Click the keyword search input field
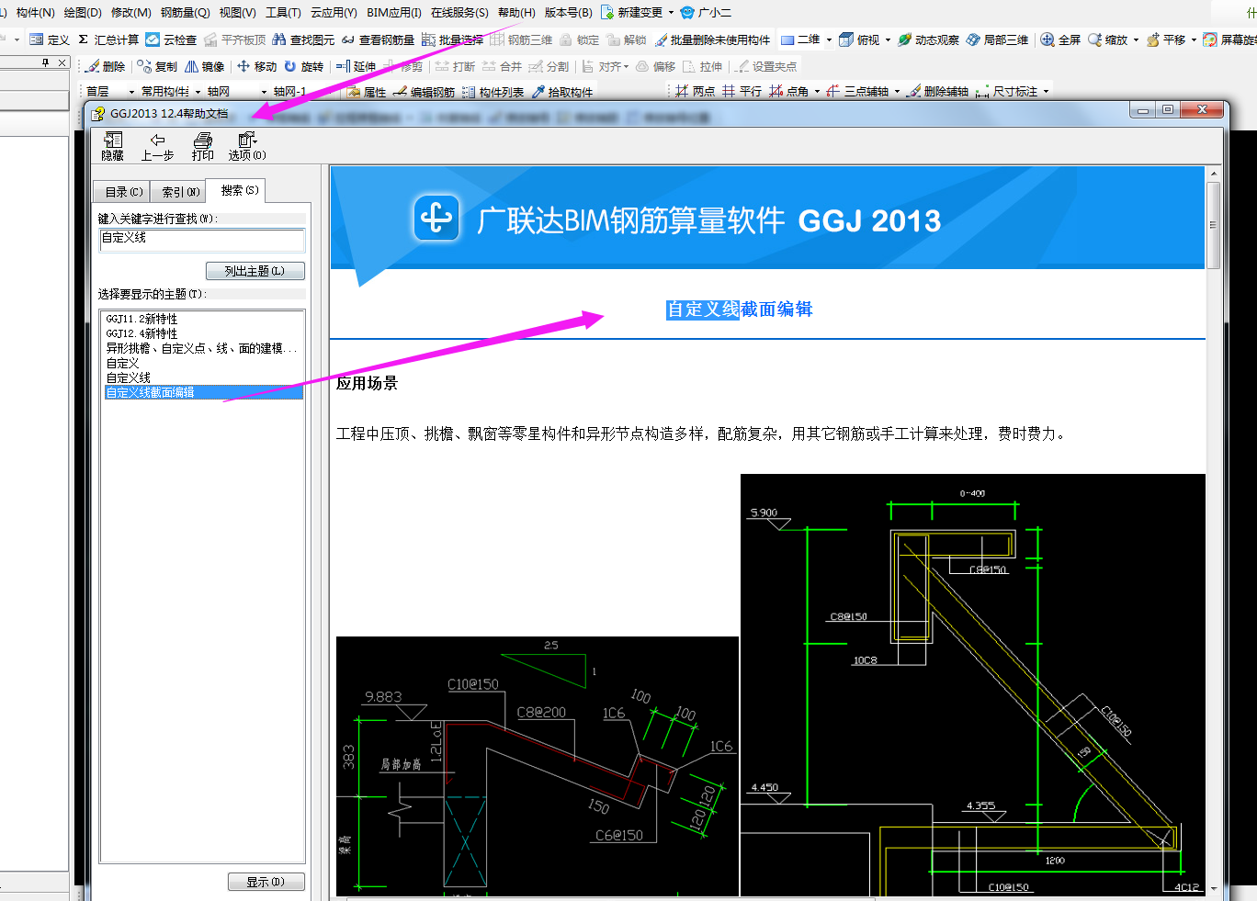 pyautogui.click(x=202, y=240)
